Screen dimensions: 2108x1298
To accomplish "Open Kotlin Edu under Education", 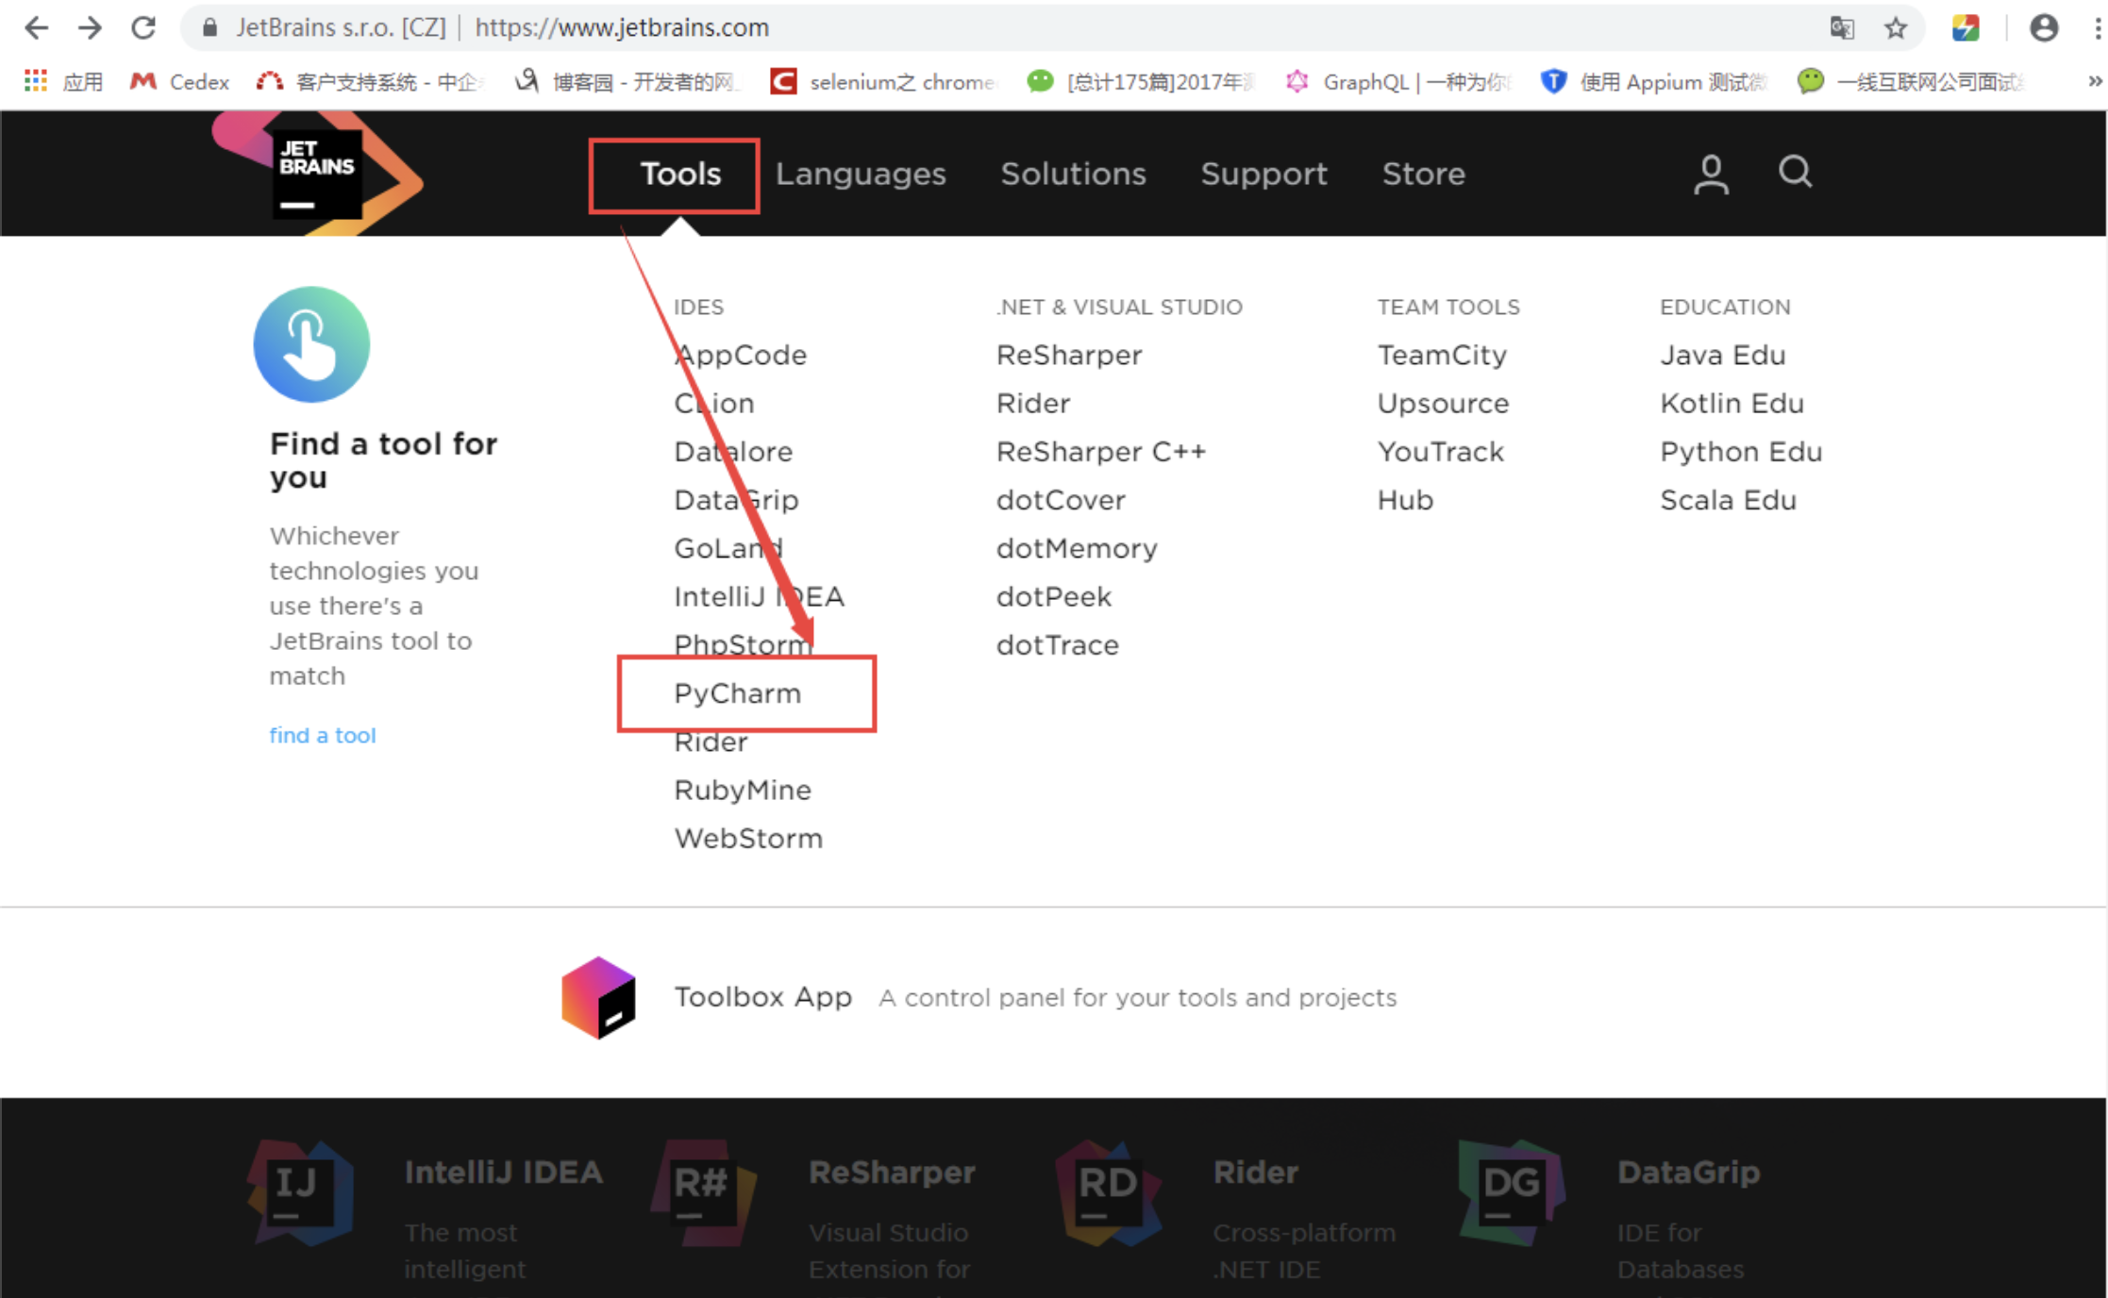I will [x=1732, y=404].
